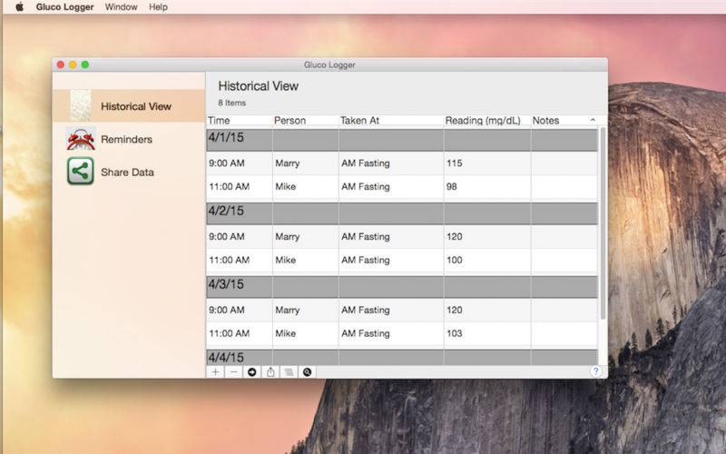Click the magnifier search toolbar icon
Viewport: 726px width, 454px height.
(307, 372)
